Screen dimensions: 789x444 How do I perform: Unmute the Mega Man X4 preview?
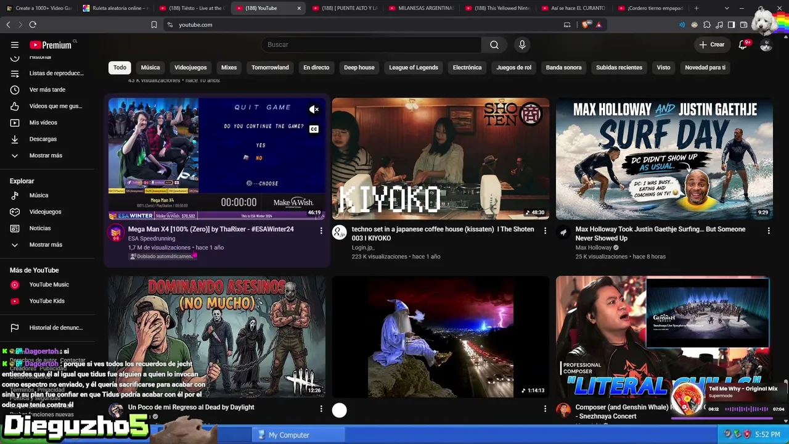click(314, 110)
